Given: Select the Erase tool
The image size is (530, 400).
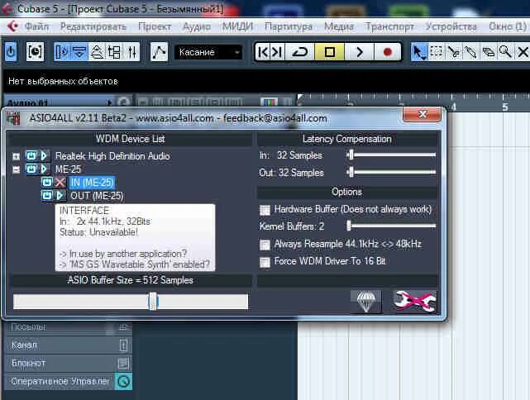Looking at the screenshot, I should click(x=488, y=52).
